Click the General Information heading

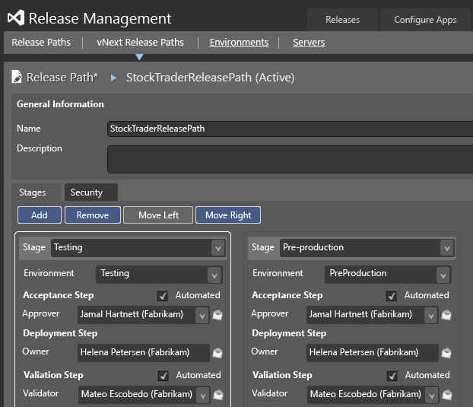[60, 104]
